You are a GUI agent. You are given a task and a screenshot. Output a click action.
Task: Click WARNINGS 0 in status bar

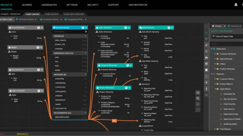23,134
